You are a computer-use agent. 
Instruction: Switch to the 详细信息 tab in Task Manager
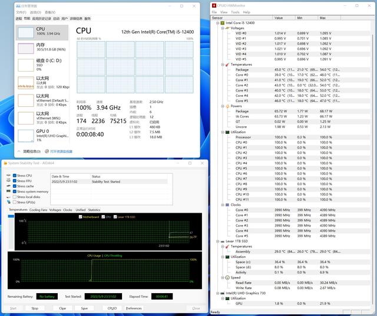pyautogui.click(x=76, y=18)
